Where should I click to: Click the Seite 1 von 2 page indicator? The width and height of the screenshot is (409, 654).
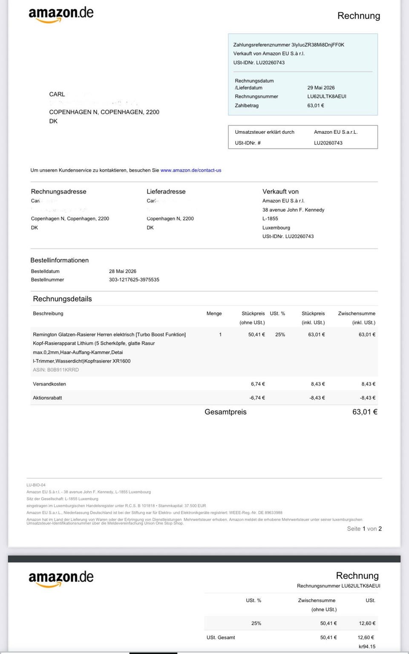coord(364,529)
